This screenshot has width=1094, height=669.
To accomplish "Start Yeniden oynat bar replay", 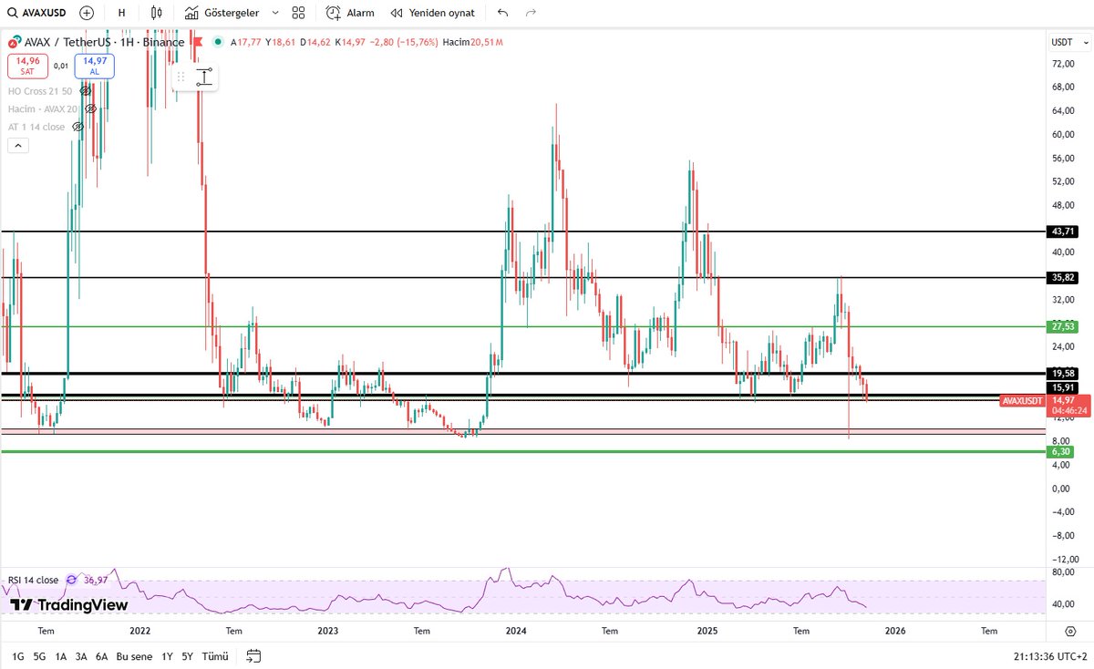I will 432,13.
